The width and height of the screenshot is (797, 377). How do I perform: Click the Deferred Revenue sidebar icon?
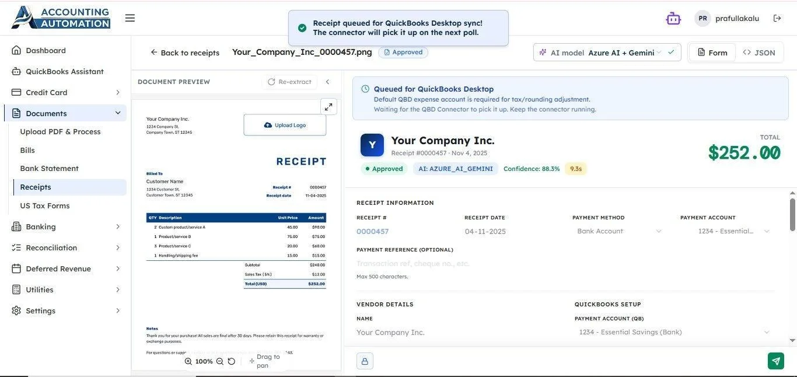point(16,268)
